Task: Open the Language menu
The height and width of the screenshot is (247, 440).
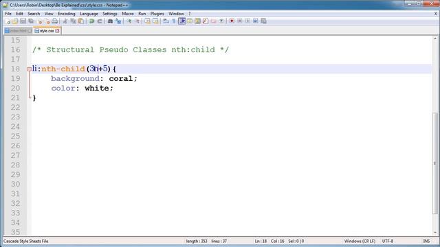Action: (89, 14)
